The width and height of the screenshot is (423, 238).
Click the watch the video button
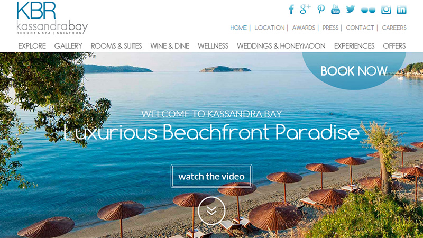pyautogui.click(x=212, y=176)
